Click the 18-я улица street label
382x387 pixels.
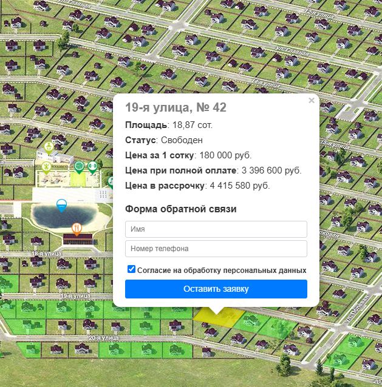coord(47,254)
